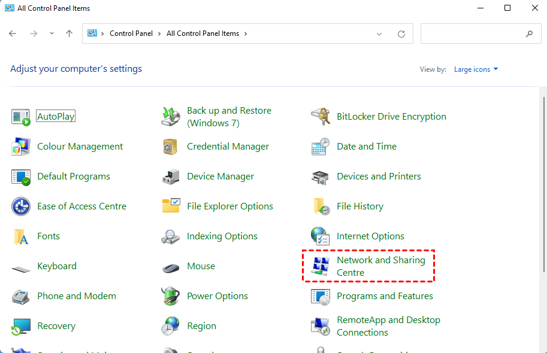The image size is (547, 353).
Task: Open the Indexing Options magnifier icon
Action: (x=171, y=236)
